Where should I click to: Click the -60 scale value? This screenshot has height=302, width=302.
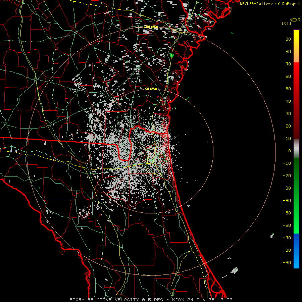[287, 225]
